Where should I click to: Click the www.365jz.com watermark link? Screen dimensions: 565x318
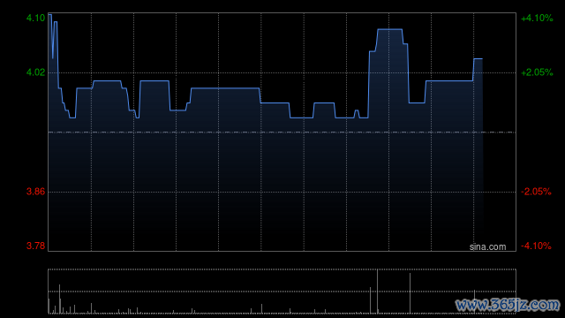point(508,305)
